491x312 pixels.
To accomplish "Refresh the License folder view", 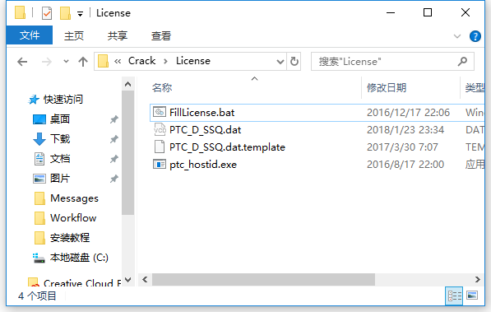I will (x=294, y=61).
